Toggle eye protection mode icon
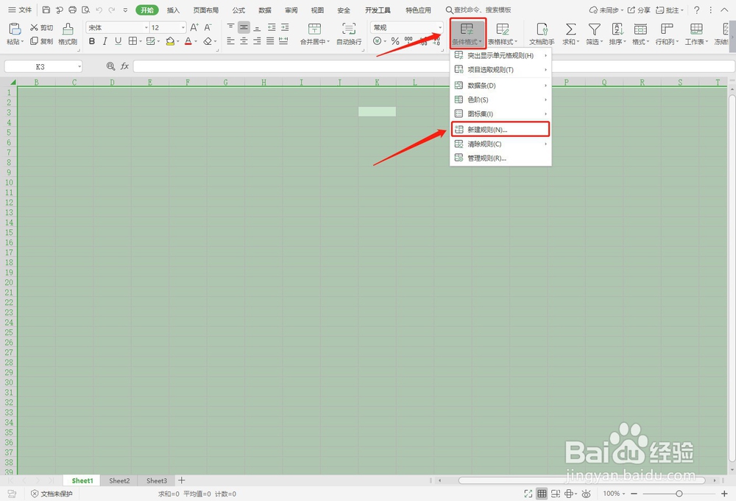This screenshot has width=736, height=501. pyautogui.click(x=586, y=494)
